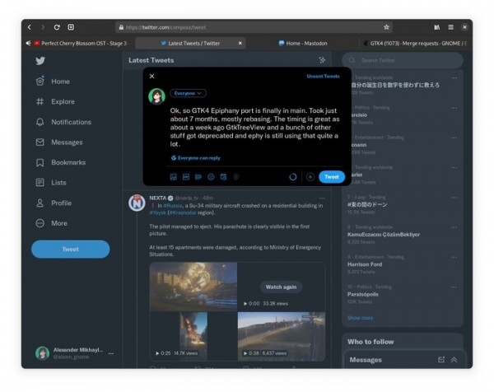Open the Everyone audience dropdown
The image size is (494, 392).
point(189,94)
